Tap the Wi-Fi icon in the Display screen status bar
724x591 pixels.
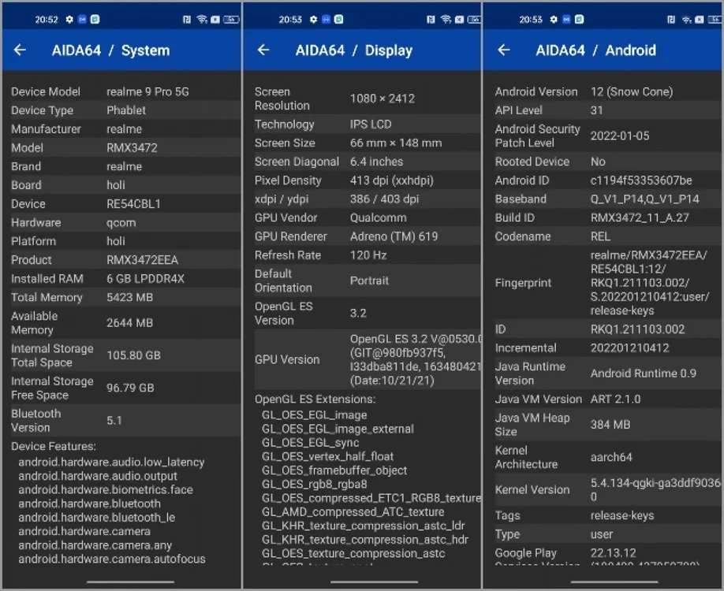[x=446, y=20]
